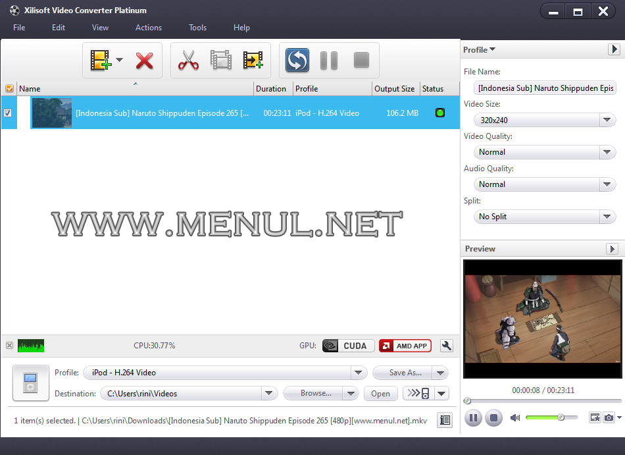Screen dimensions: 625x455
Task: Start conversion with the blue Convert icon
Action: [x=297, y=60]
